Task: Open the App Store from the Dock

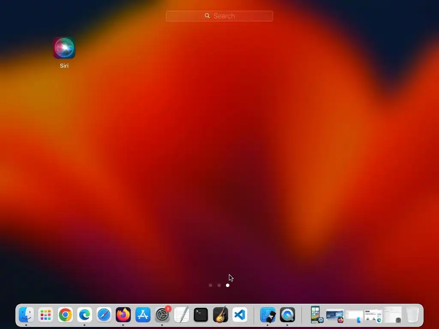Action: [143, 315]
